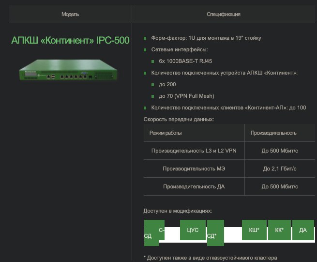317x262 pixels.
Task: Select the КК* modification badge
Action: coord(279,230)
